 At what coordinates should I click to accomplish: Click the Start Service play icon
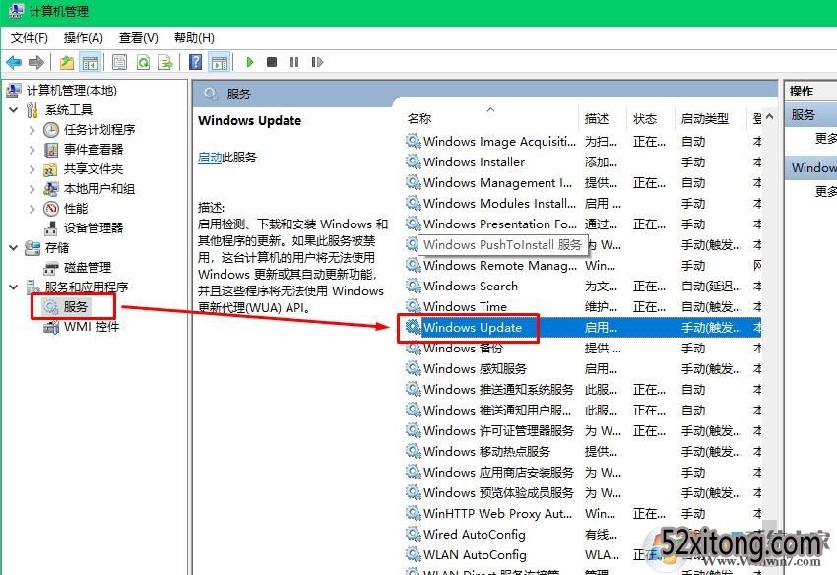point(249,62)
